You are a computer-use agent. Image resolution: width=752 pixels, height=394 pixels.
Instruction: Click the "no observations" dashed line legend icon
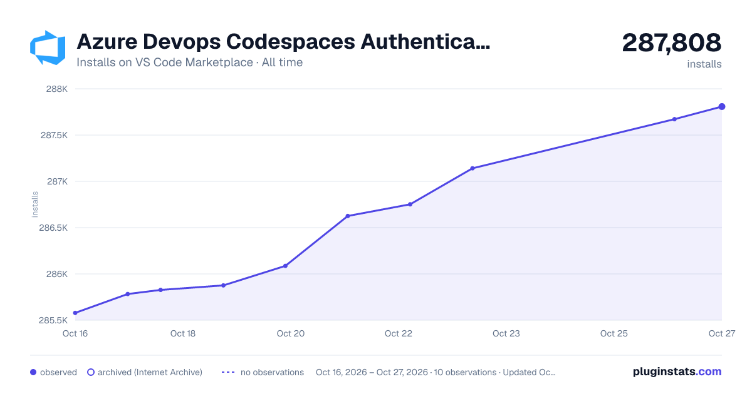coord(228,372)
